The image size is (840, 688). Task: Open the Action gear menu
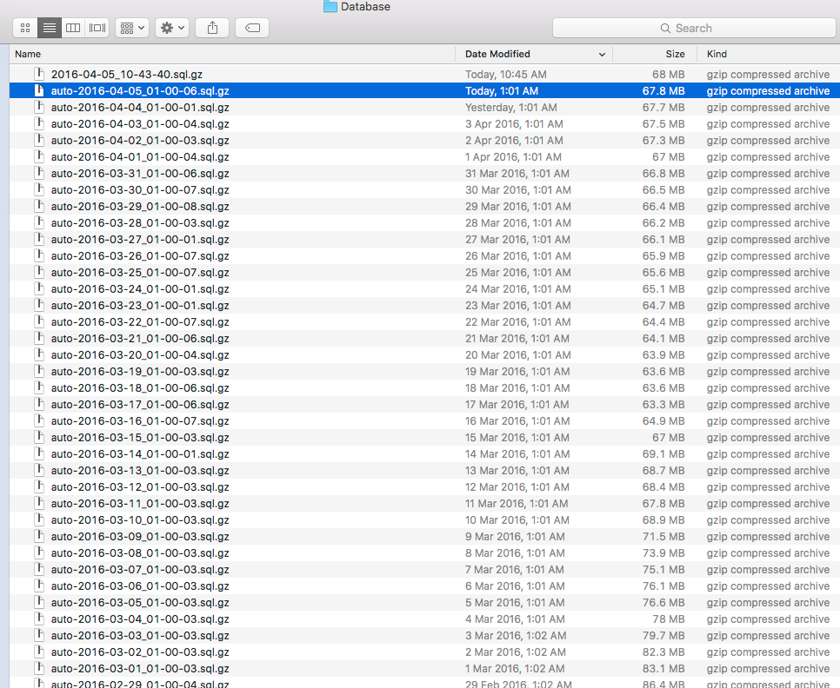click(x=172, y=28)
